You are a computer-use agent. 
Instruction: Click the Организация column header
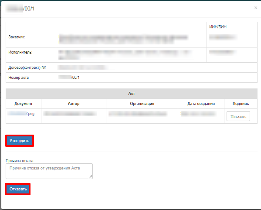tap(142, 104)
